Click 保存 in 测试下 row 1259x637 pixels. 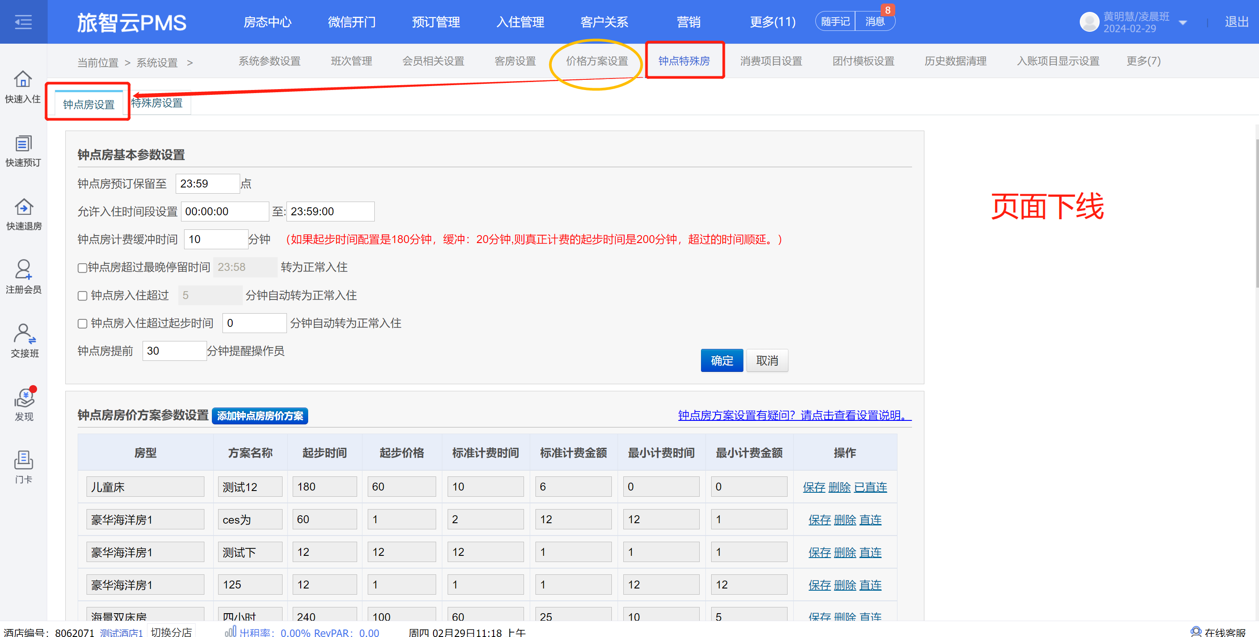pos(819,553)
